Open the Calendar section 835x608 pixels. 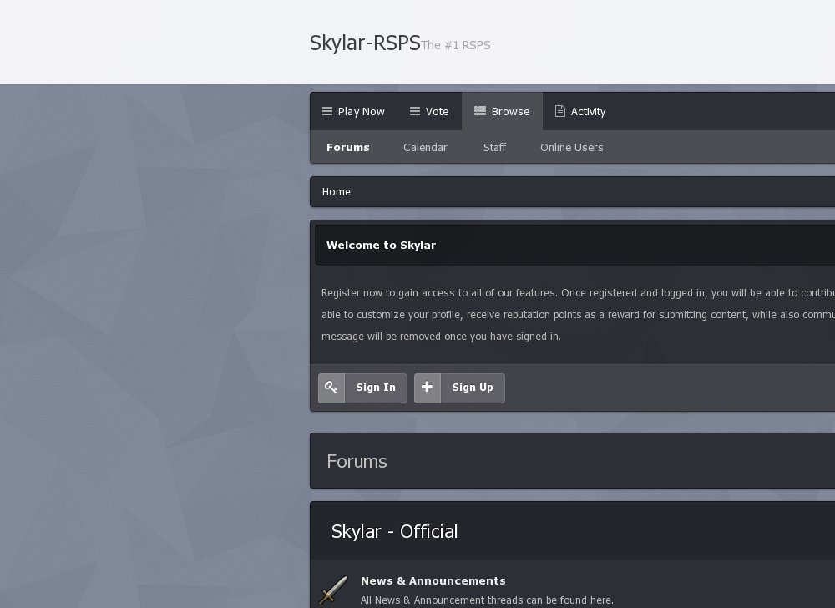(425, 147)
